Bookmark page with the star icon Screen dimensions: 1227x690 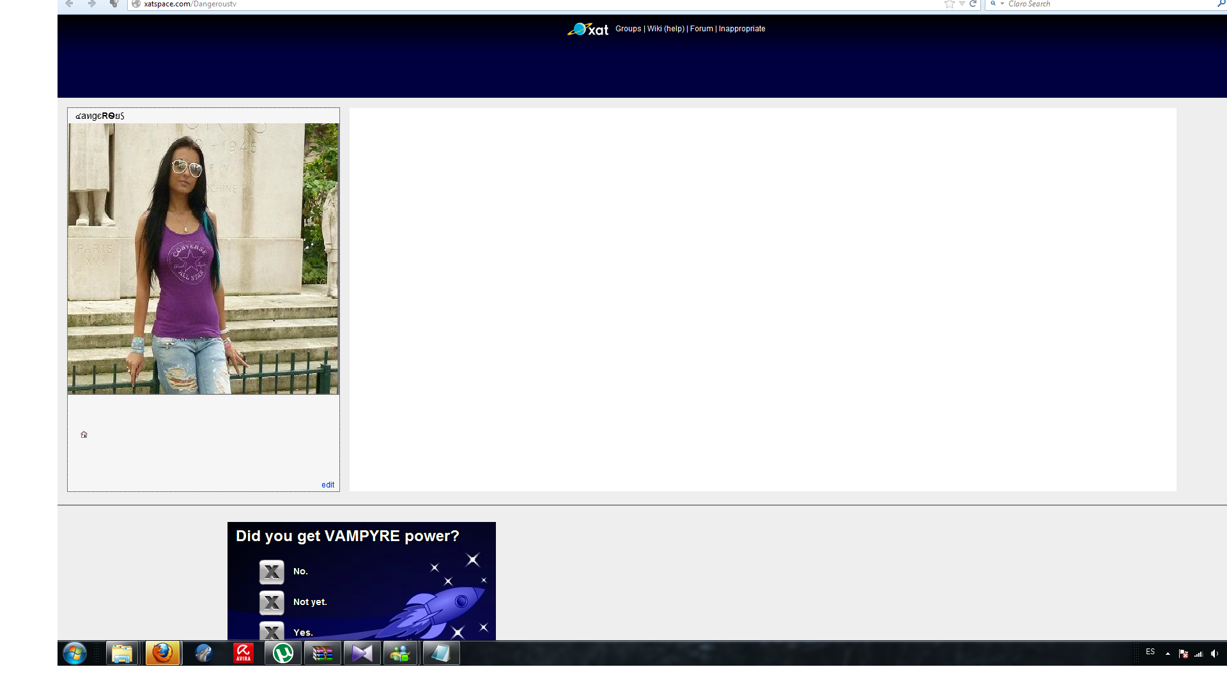949,4
